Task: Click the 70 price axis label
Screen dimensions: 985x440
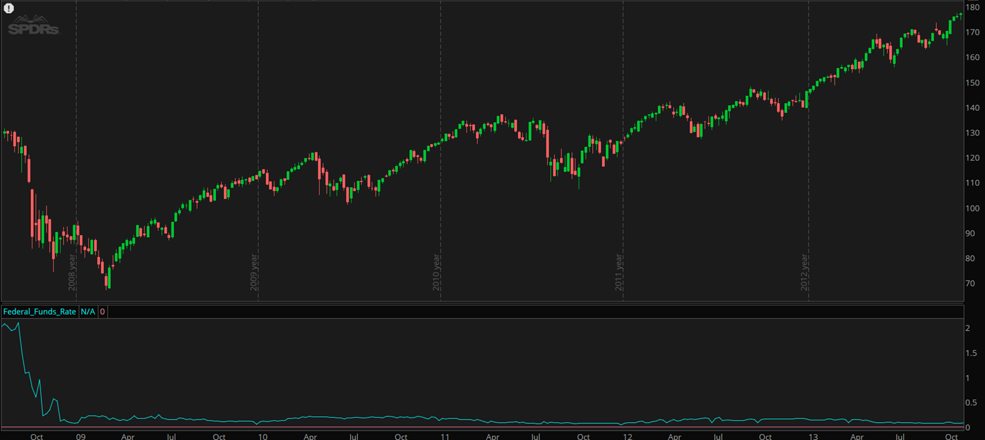Action: pyautogui.click(x=971, y=284)
